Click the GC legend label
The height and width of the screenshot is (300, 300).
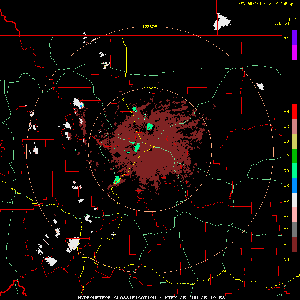[286, 230]
